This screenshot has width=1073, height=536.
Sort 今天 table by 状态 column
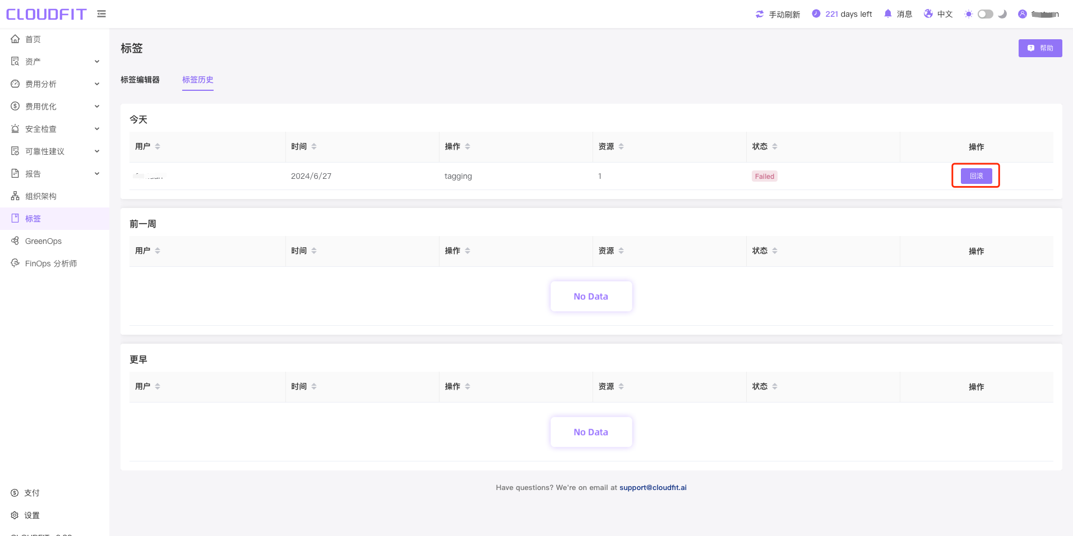(x=775, y=146)
